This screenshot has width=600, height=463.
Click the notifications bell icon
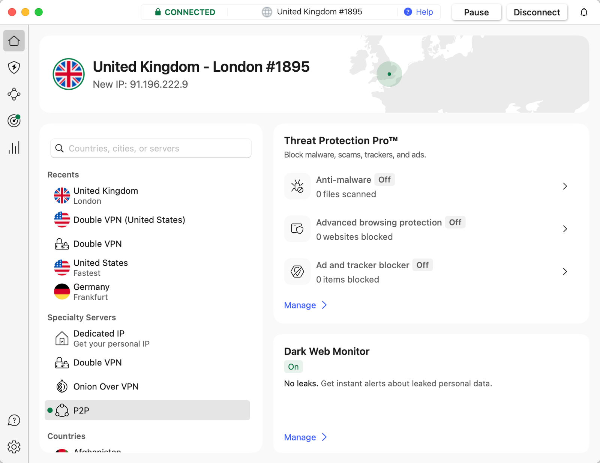coord(584,12)
